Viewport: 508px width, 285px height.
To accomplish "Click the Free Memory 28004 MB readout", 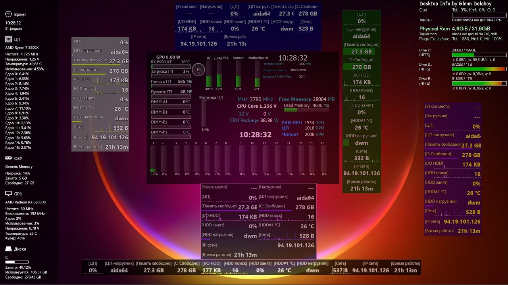I will 306,99.
